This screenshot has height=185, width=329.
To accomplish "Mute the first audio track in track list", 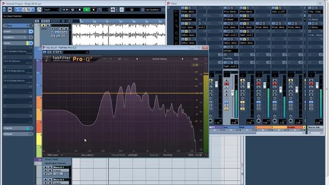I will pyautogui.click(x=43, y=25).
